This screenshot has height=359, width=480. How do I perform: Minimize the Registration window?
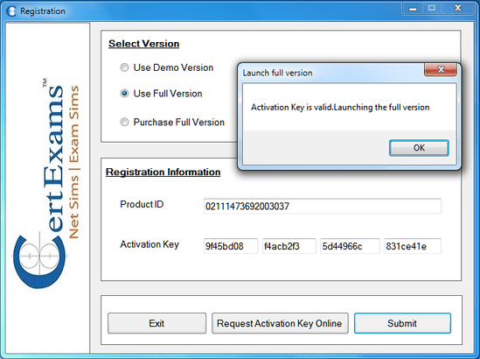413,9
